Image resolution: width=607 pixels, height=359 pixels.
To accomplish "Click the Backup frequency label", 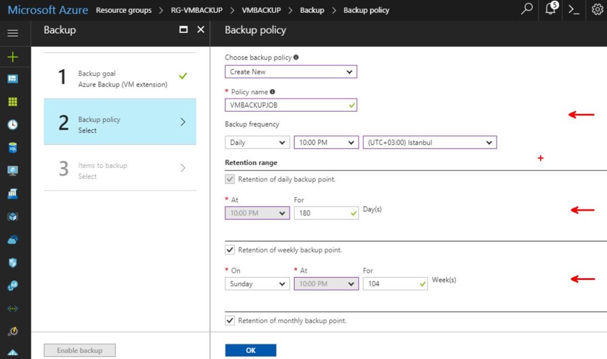I will [252, 124].
